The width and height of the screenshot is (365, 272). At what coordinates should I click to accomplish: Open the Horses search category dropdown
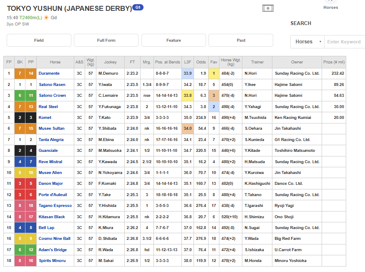coord(307,42)
